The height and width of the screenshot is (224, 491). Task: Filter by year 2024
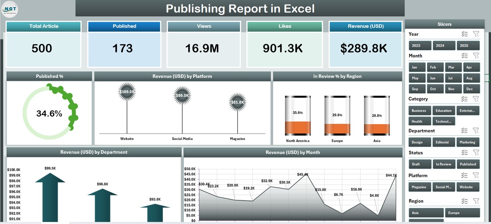(x=444, y=45)
